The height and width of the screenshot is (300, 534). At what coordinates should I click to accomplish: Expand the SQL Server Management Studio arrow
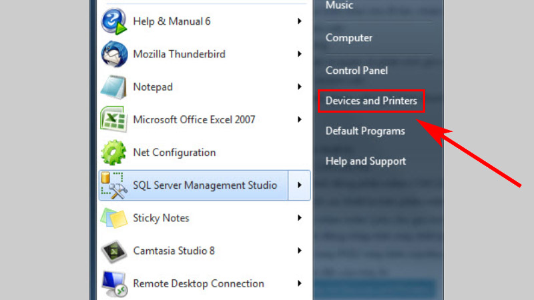(300, 185)
